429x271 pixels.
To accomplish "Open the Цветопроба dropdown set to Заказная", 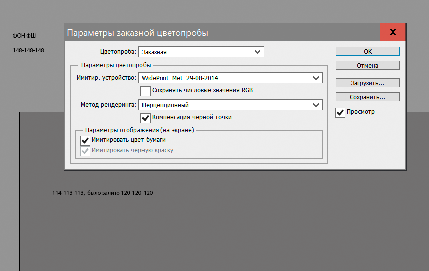I will pos(201,52).
